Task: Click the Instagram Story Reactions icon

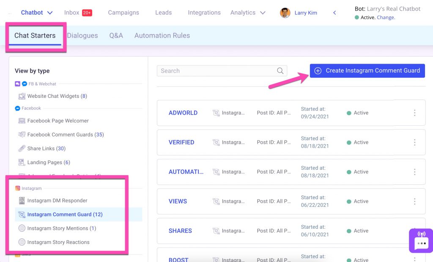Action: (22, 242)
